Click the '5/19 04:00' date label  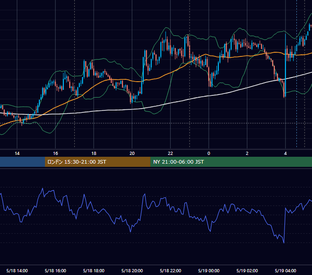click(x=285, y=270)
